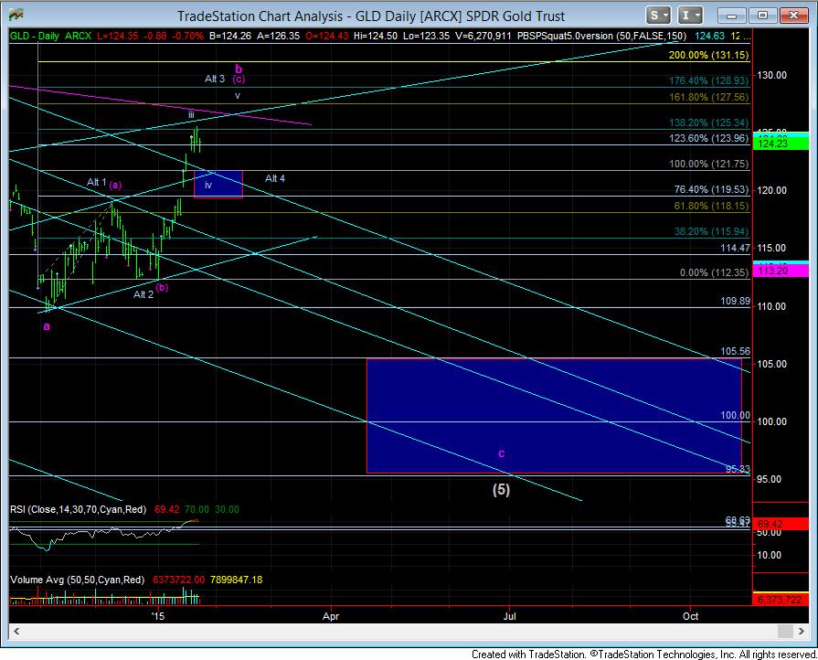
Task: Click the red 69.42 RSI value tag
Action: [x=781, y=524]
